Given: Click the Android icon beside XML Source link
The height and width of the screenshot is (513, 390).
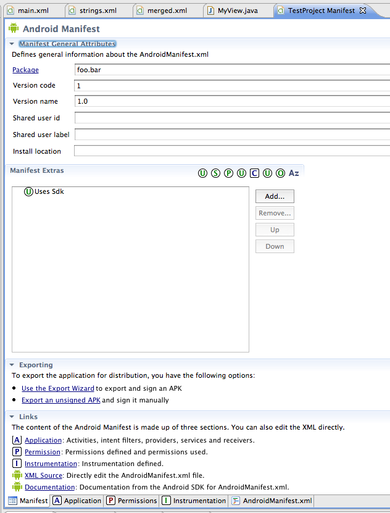Looking at the screenshot, I should point(17,475).
